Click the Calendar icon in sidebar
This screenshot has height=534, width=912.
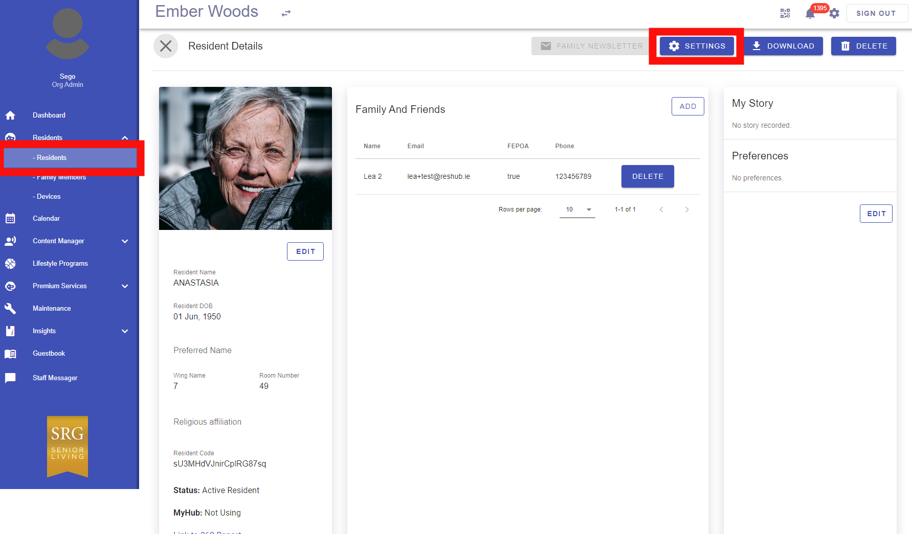10,219
